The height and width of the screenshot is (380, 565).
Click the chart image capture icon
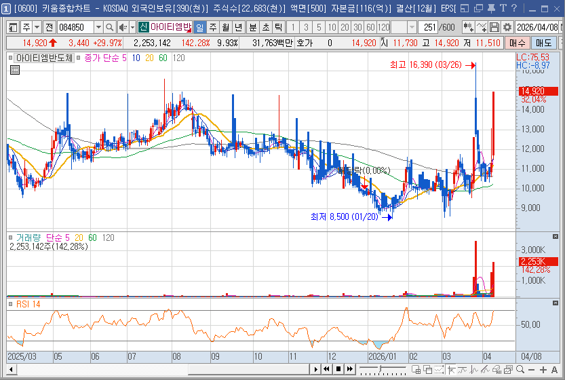(509, 369)
